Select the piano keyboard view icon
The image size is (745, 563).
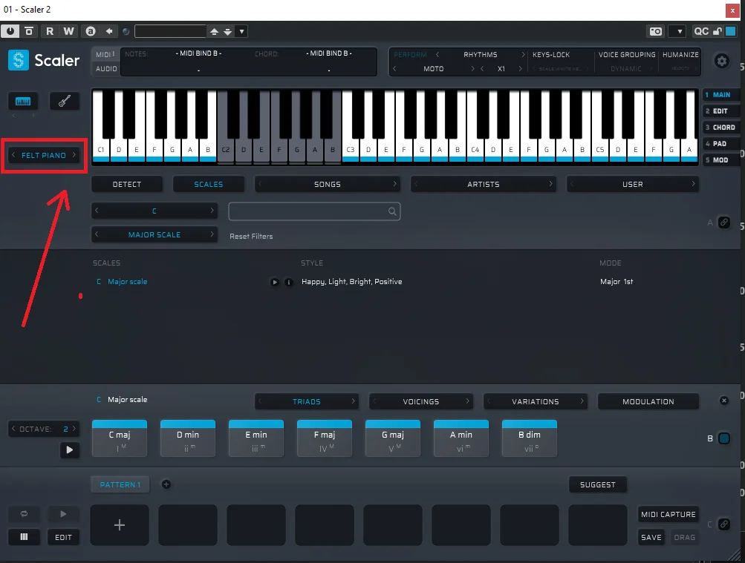point(23,101)
